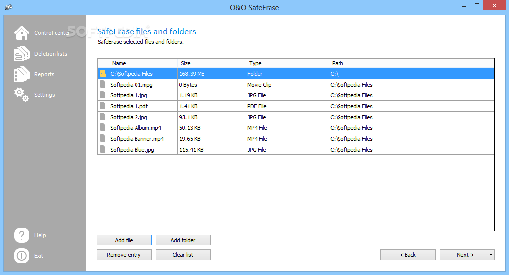Image resolution: width=509 pixels, height=275 pixels.
Task: Click file icon beside Softpedia 01.mpg
Action: click(103, 84)
